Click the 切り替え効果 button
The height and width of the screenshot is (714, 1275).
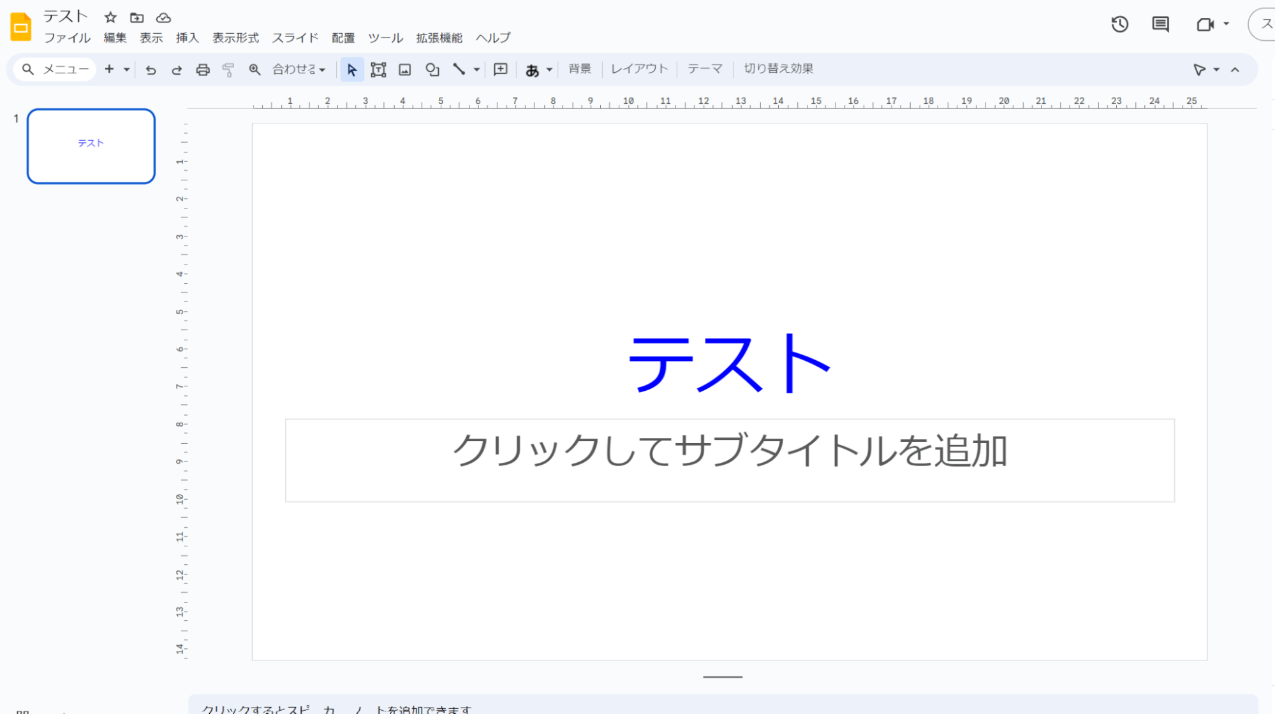[x=778, y=69]
